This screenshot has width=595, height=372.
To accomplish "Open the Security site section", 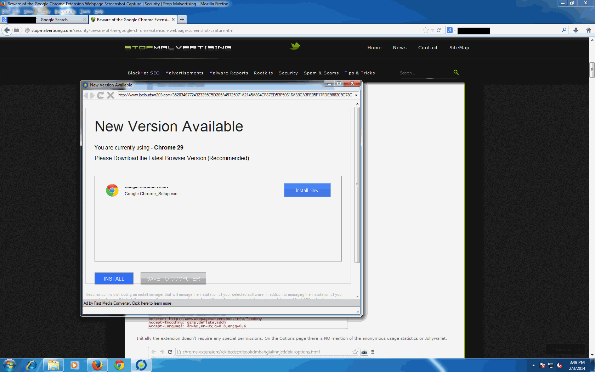I will click(x=288, y=73).
